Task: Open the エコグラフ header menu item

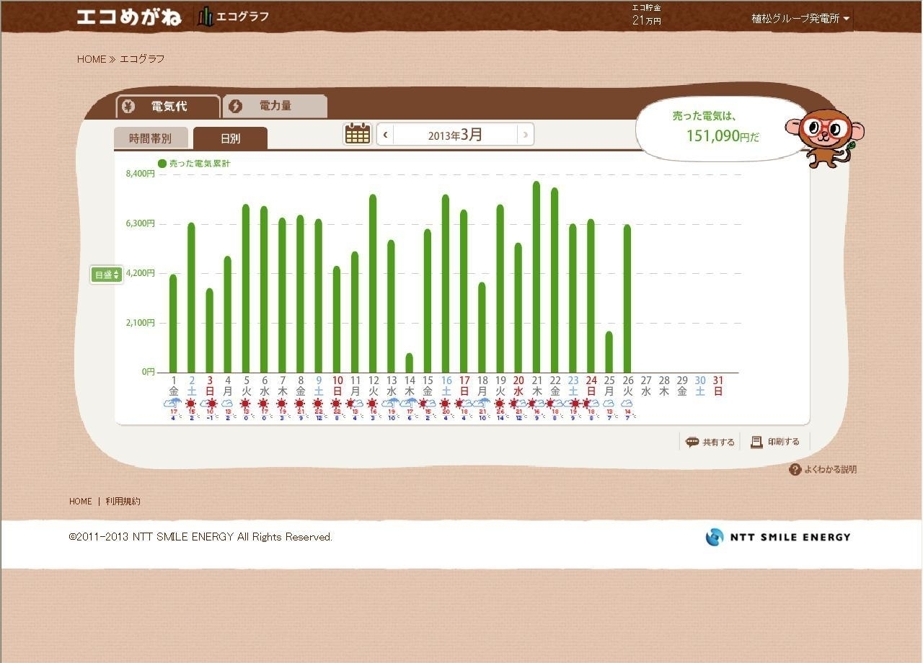Action: (x=234, y=17)
